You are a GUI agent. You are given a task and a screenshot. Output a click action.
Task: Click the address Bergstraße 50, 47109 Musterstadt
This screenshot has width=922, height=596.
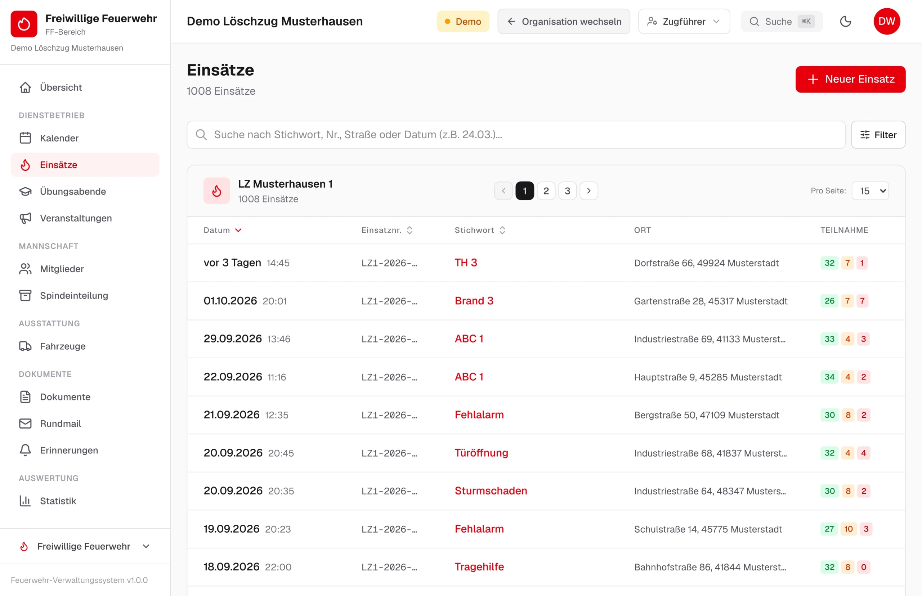[707, 415]
